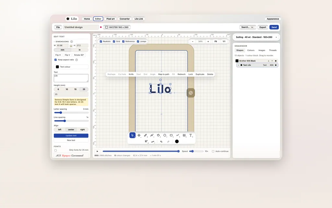
Task: Select the arrow Select tool
Action: coord(132,135)
